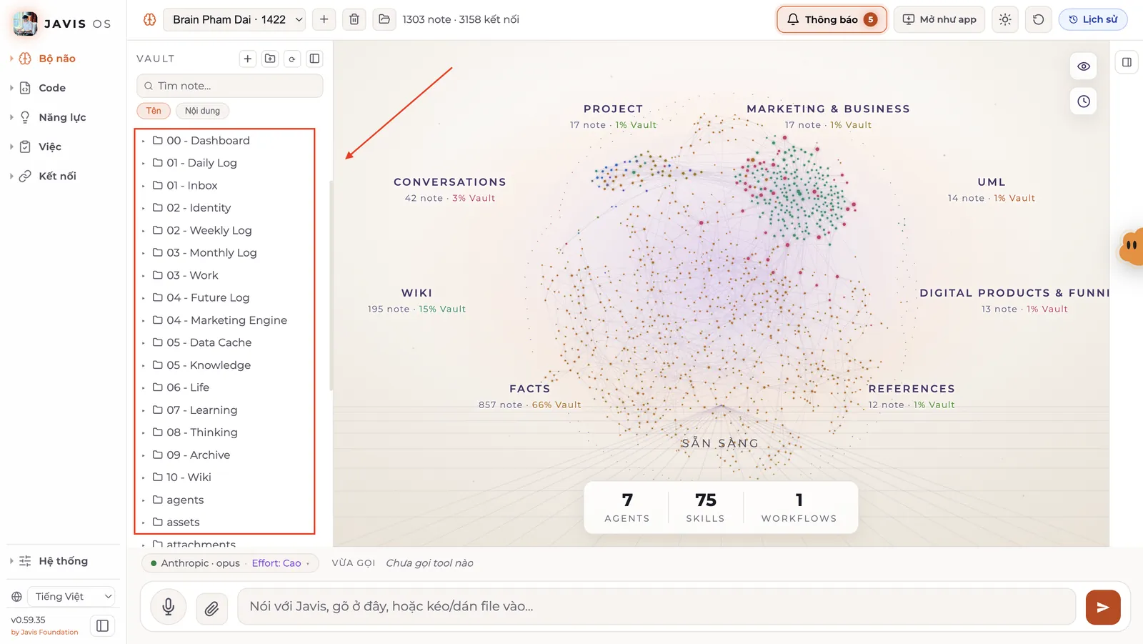This screenshot has width=1143, height=644.
Task: Click the trash icon in top toolbar
Action: click(x=354, y=19)
